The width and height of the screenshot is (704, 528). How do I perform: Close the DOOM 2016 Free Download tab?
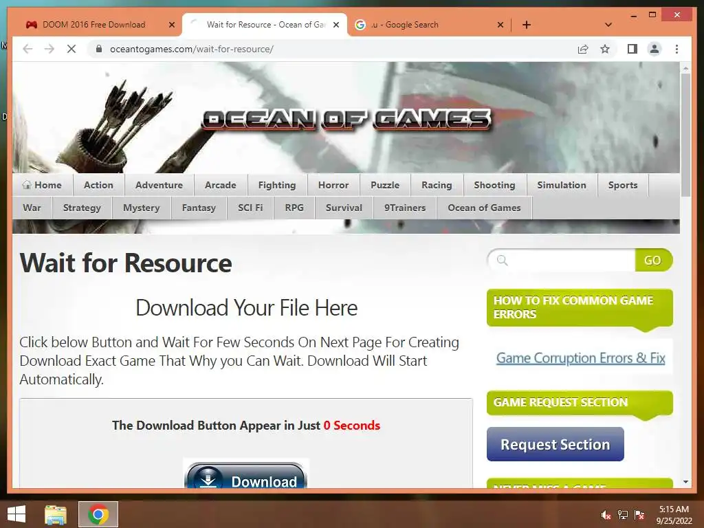pos(171,25)
